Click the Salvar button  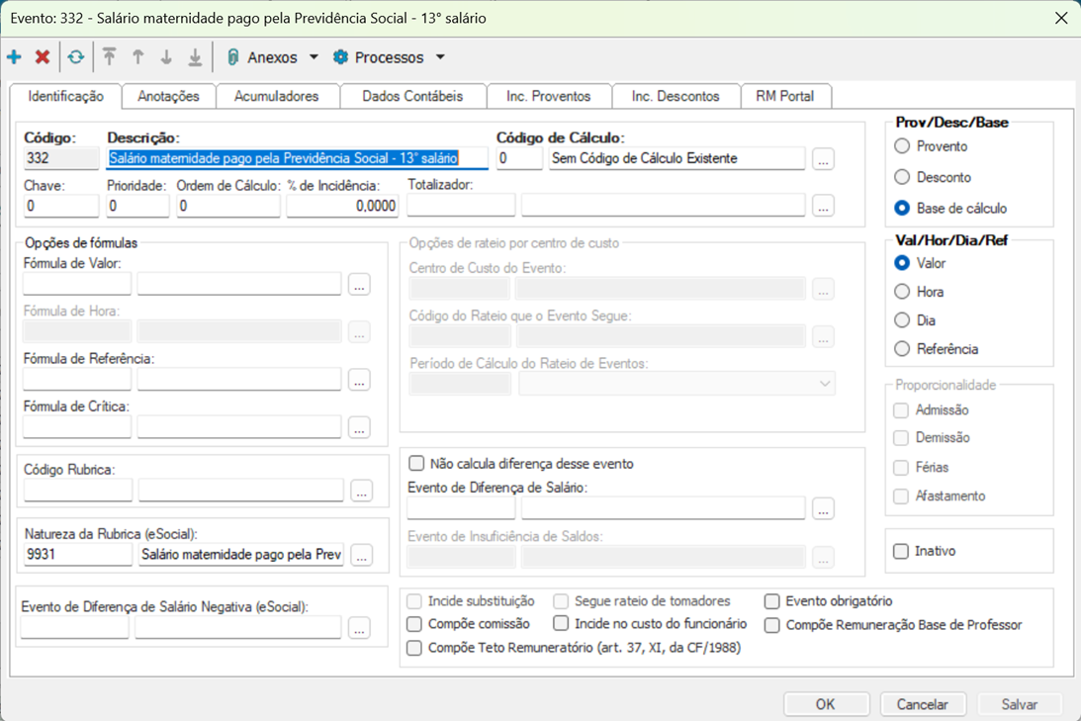[1019, 704]
